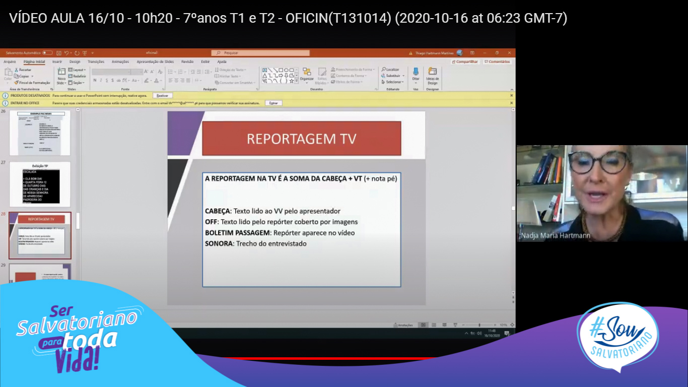This screenshot has height=387, width=688.
Task: Open the Ajuda tab
Action: click(222, 61)
